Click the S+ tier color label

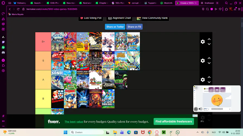click(x=43, y=42)
